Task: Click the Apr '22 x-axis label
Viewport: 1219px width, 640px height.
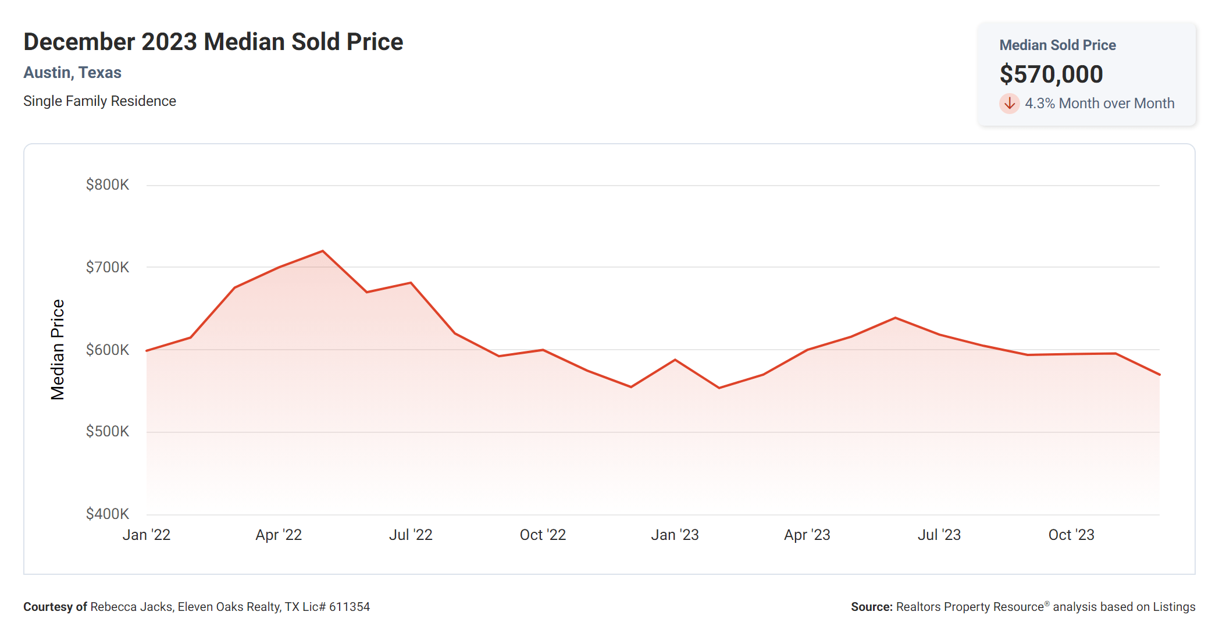Action: [279, 535]
